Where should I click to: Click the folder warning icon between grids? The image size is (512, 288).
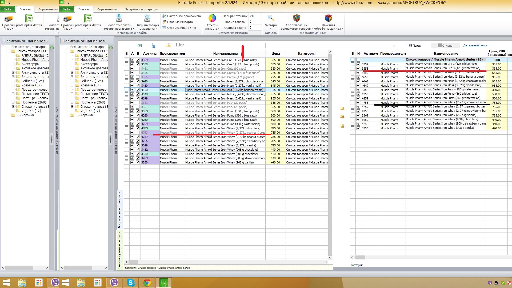click(342, 126)
